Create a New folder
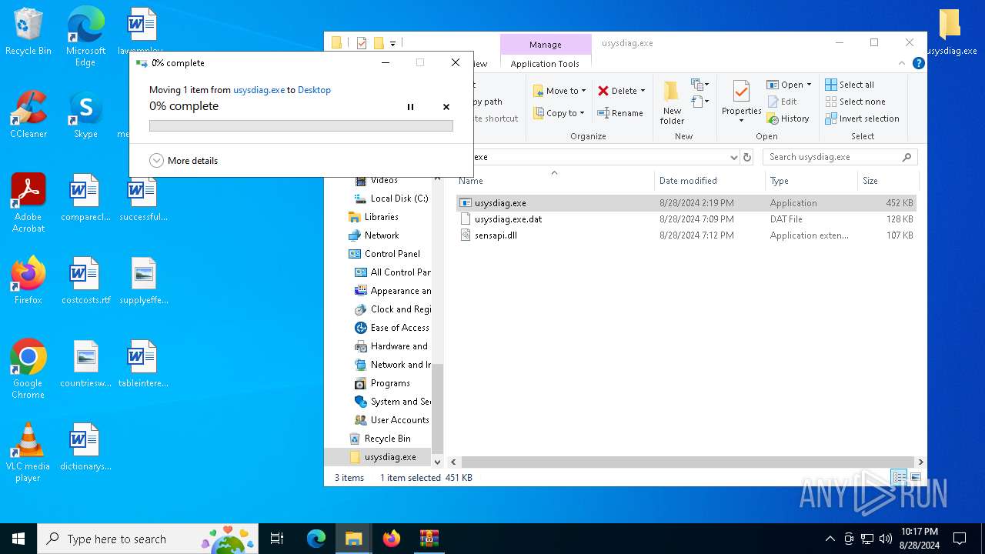985x554 pixels. pos(672,102)
